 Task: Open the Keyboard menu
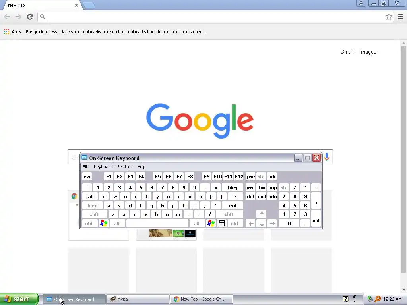103,167
